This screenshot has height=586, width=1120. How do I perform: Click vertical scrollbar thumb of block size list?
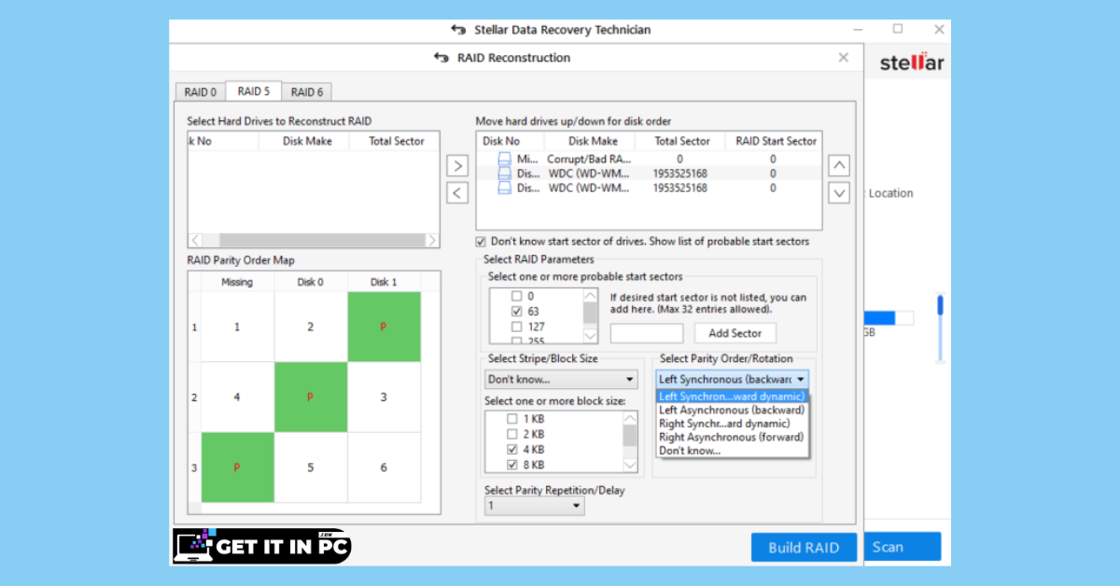(x=630, y=437)
